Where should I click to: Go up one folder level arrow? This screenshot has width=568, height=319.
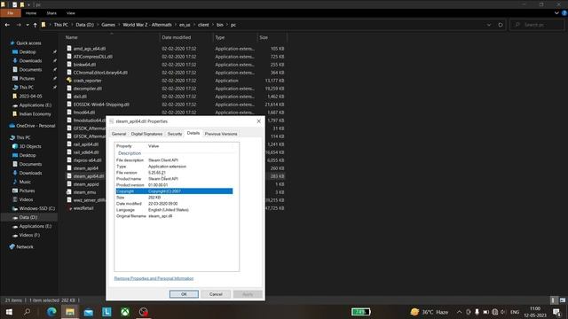(x=35, y=25)
